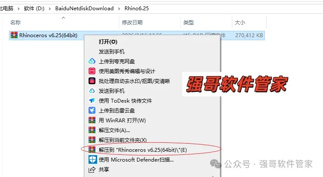Sort by the 大小 column header
The height and width of the screenshot is (177, 323).
coord(240,22)
